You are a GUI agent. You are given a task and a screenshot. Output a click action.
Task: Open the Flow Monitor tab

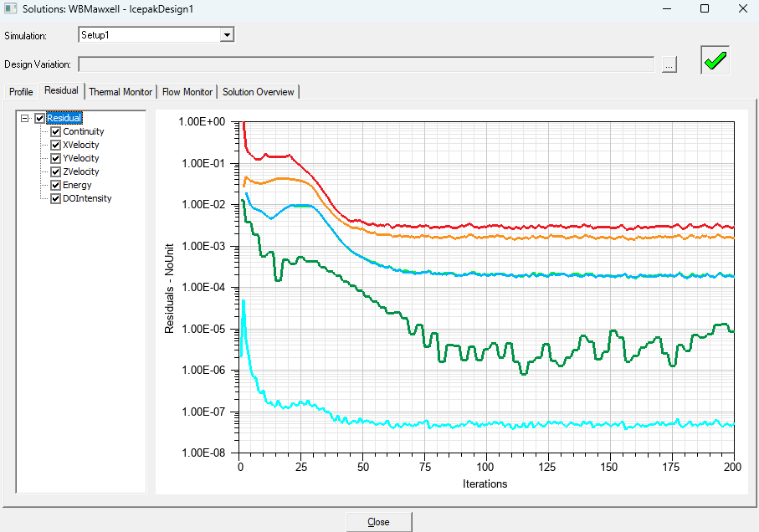pyautogui.click(x=187, y=92)
